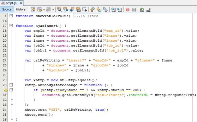This screenshot has height=122, width=197.
Task: Click the JavaScript file icon on script.js tab
Action: 3,3
